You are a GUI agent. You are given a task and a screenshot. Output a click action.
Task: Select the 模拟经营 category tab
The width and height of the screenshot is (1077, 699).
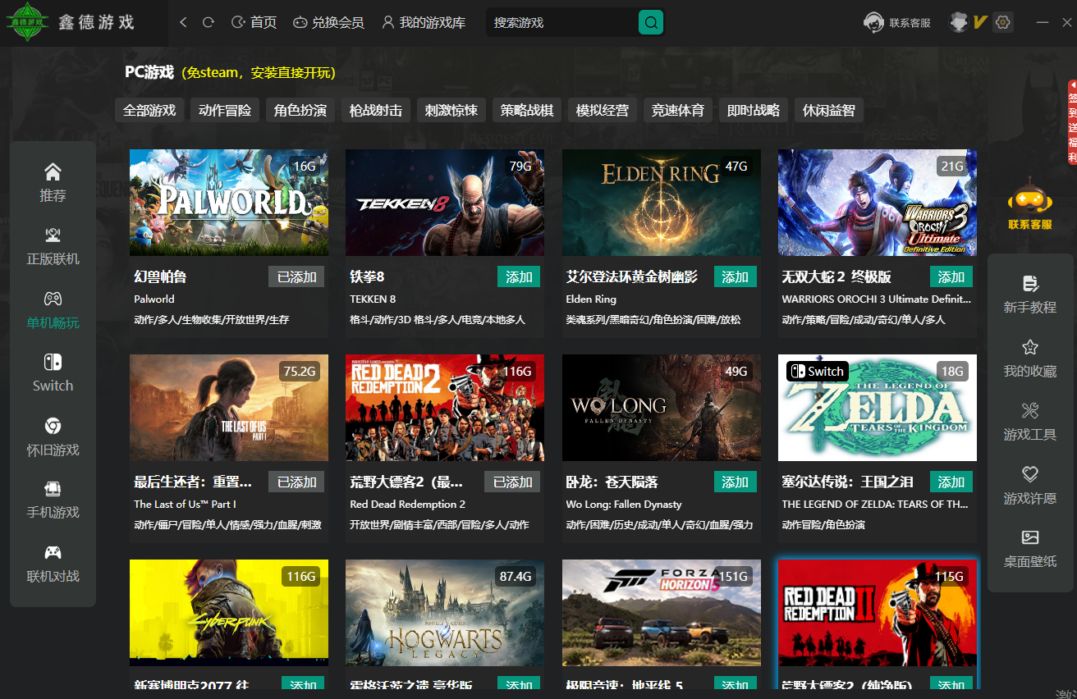pyautogui.click(x=603, y=110)
